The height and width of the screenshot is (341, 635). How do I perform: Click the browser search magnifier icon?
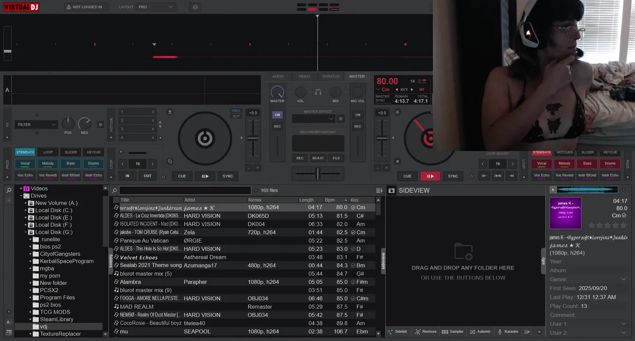(x=114, y=190)
